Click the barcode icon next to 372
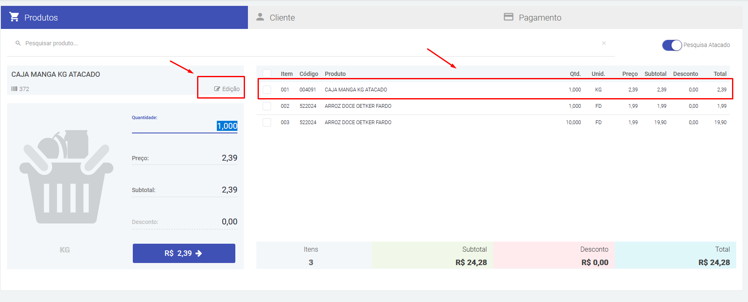Viewport: 748px width, 302px height. click(x=14, y=89)
